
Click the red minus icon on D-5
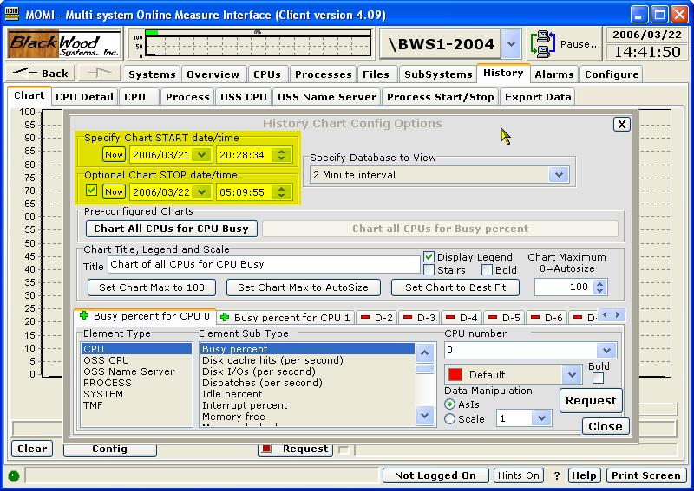point(493,317)
